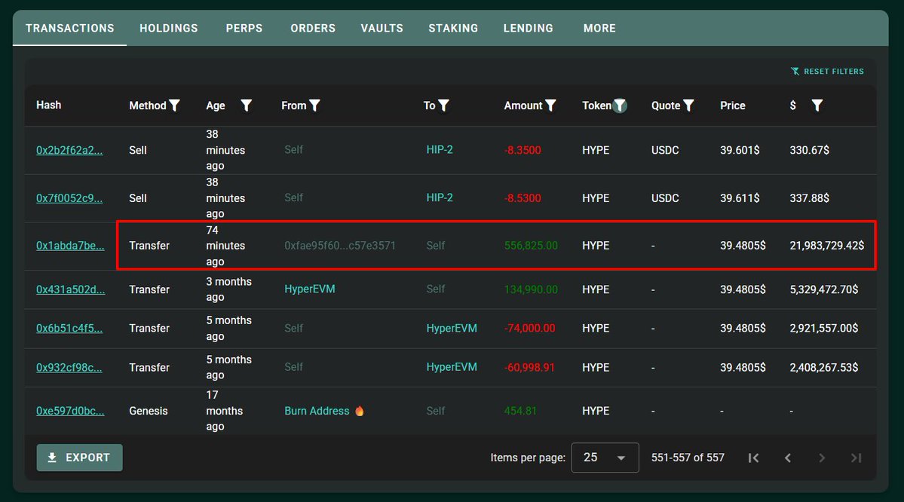Switch to the PERPS tab
904x502 pixels.
(244, 28)
